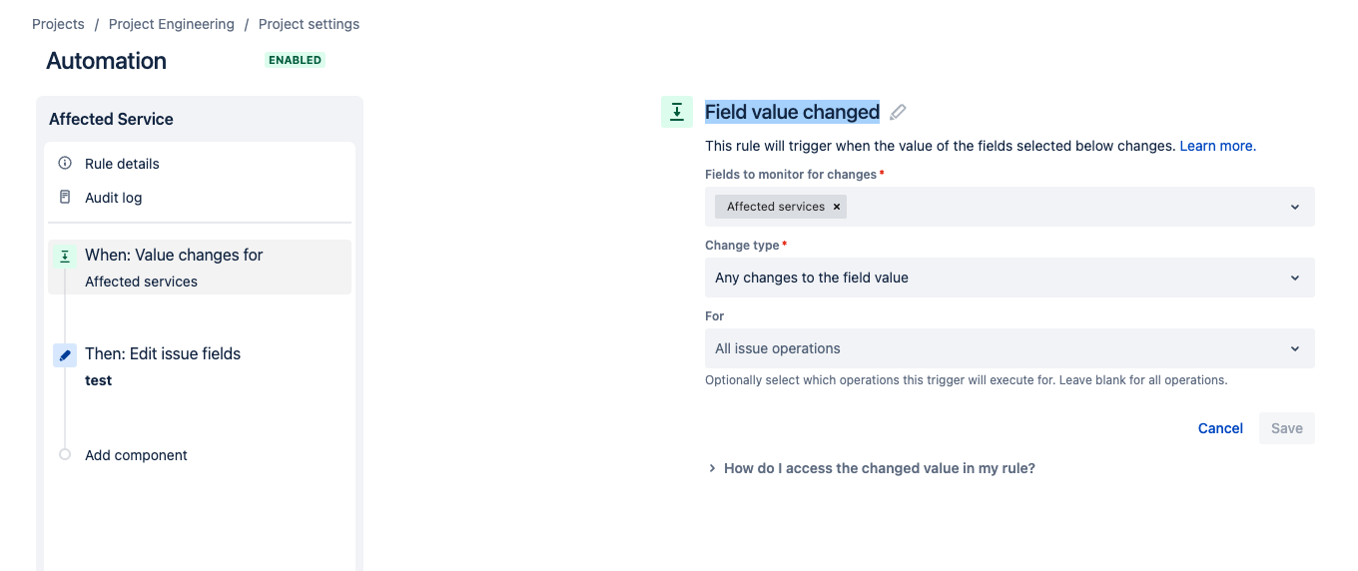Expand How do I access the changed value

click(879, 468)
